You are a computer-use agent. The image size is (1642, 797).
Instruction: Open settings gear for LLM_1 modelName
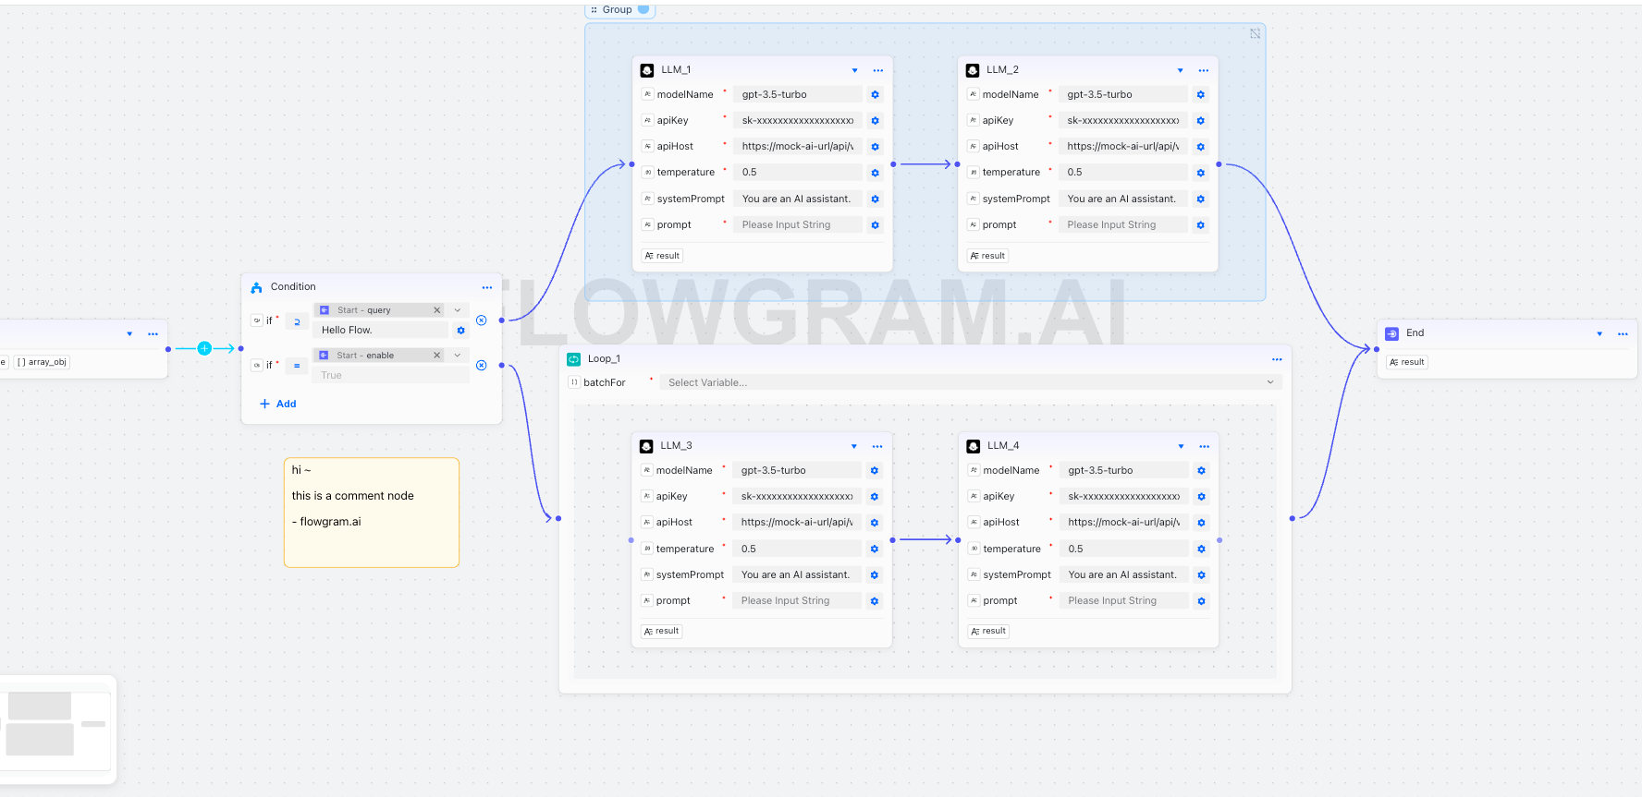[x=875, y=95]
